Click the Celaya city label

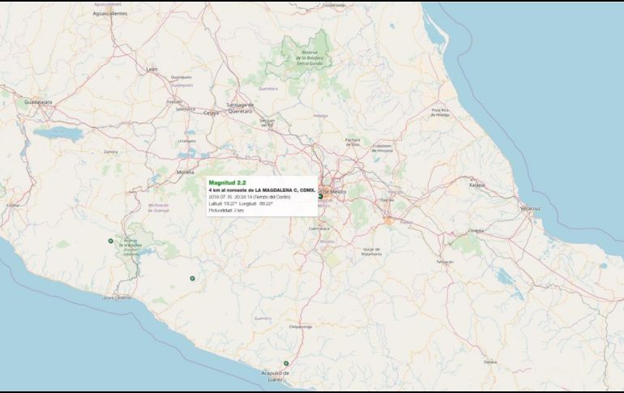click(x=212, y=113)
